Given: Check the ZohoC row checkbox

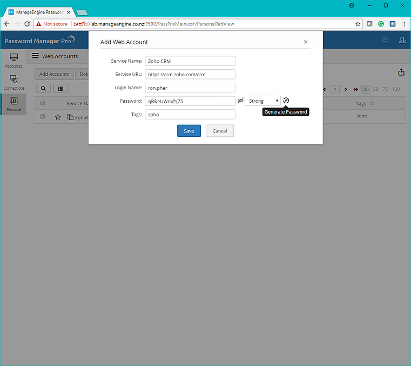Looking at the screenshot, I should click(43, 116).
